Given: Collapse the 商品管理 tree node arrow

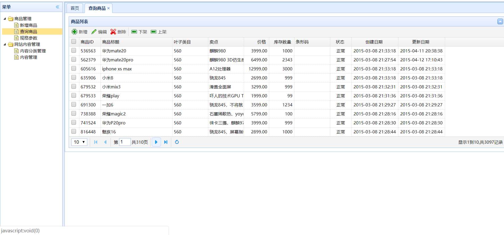Looking at the screenshot, I should pos(5,19).
